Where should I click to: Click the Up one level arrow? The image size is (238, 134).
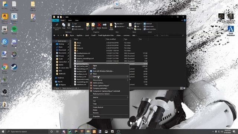click(x=64, y=35)
